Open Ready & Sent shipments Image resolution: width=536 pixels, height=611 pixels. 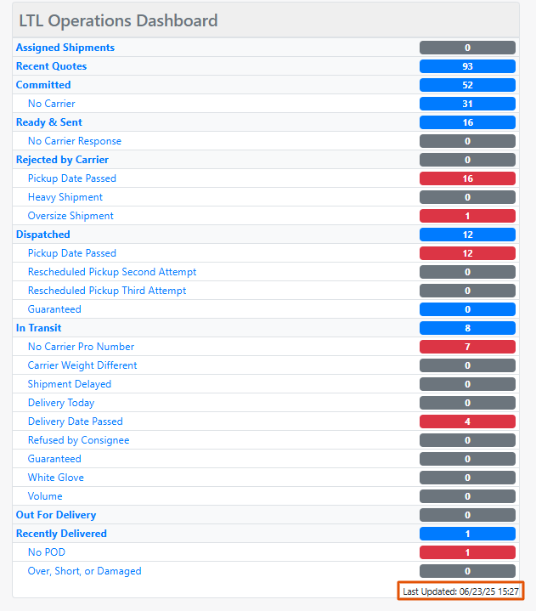point(49,122)
